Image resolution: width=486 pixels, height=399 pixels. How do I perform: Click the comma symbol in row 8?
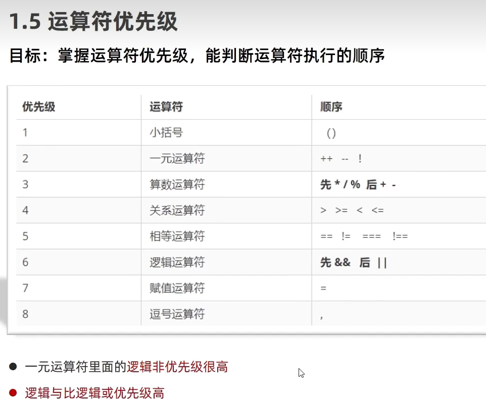click(x=322, y=317)
